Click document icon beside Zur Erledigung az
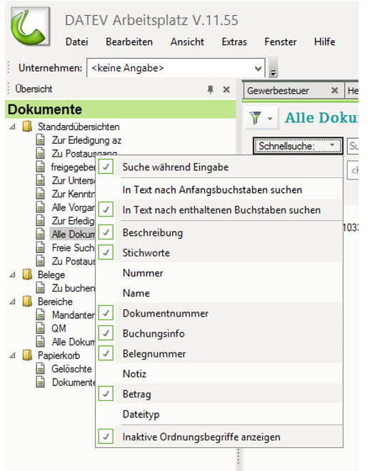377x471 pixels. [40, 140]
